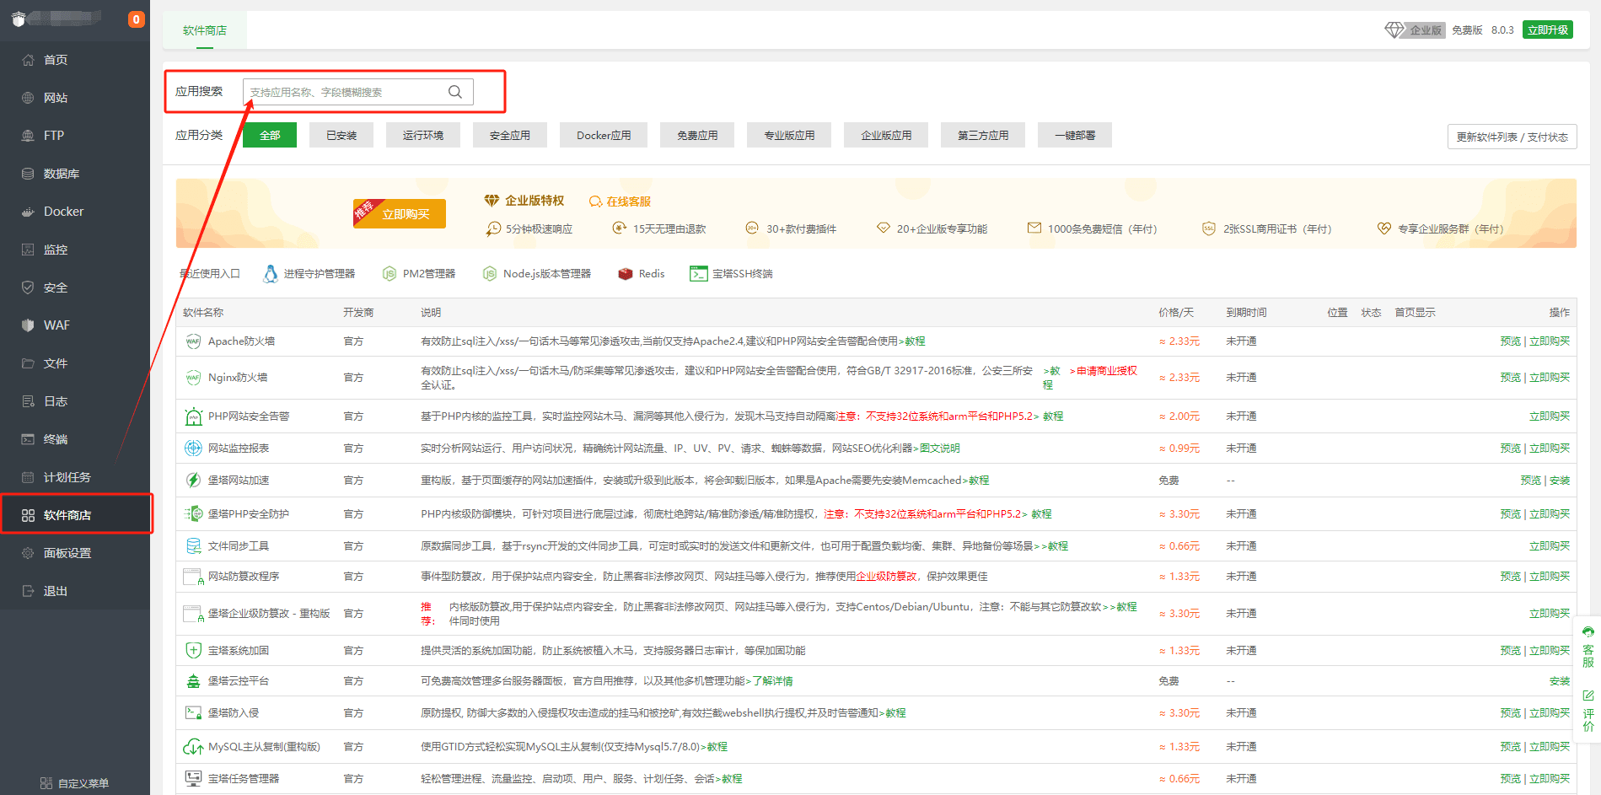Go to 数据库 in the sidebar
Image resolution: width=1601 pixels, height=795 pixels.
[61, 174]
